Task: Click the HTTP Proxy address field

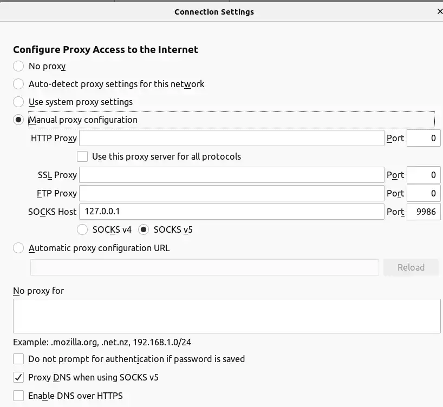Action: 232,138
